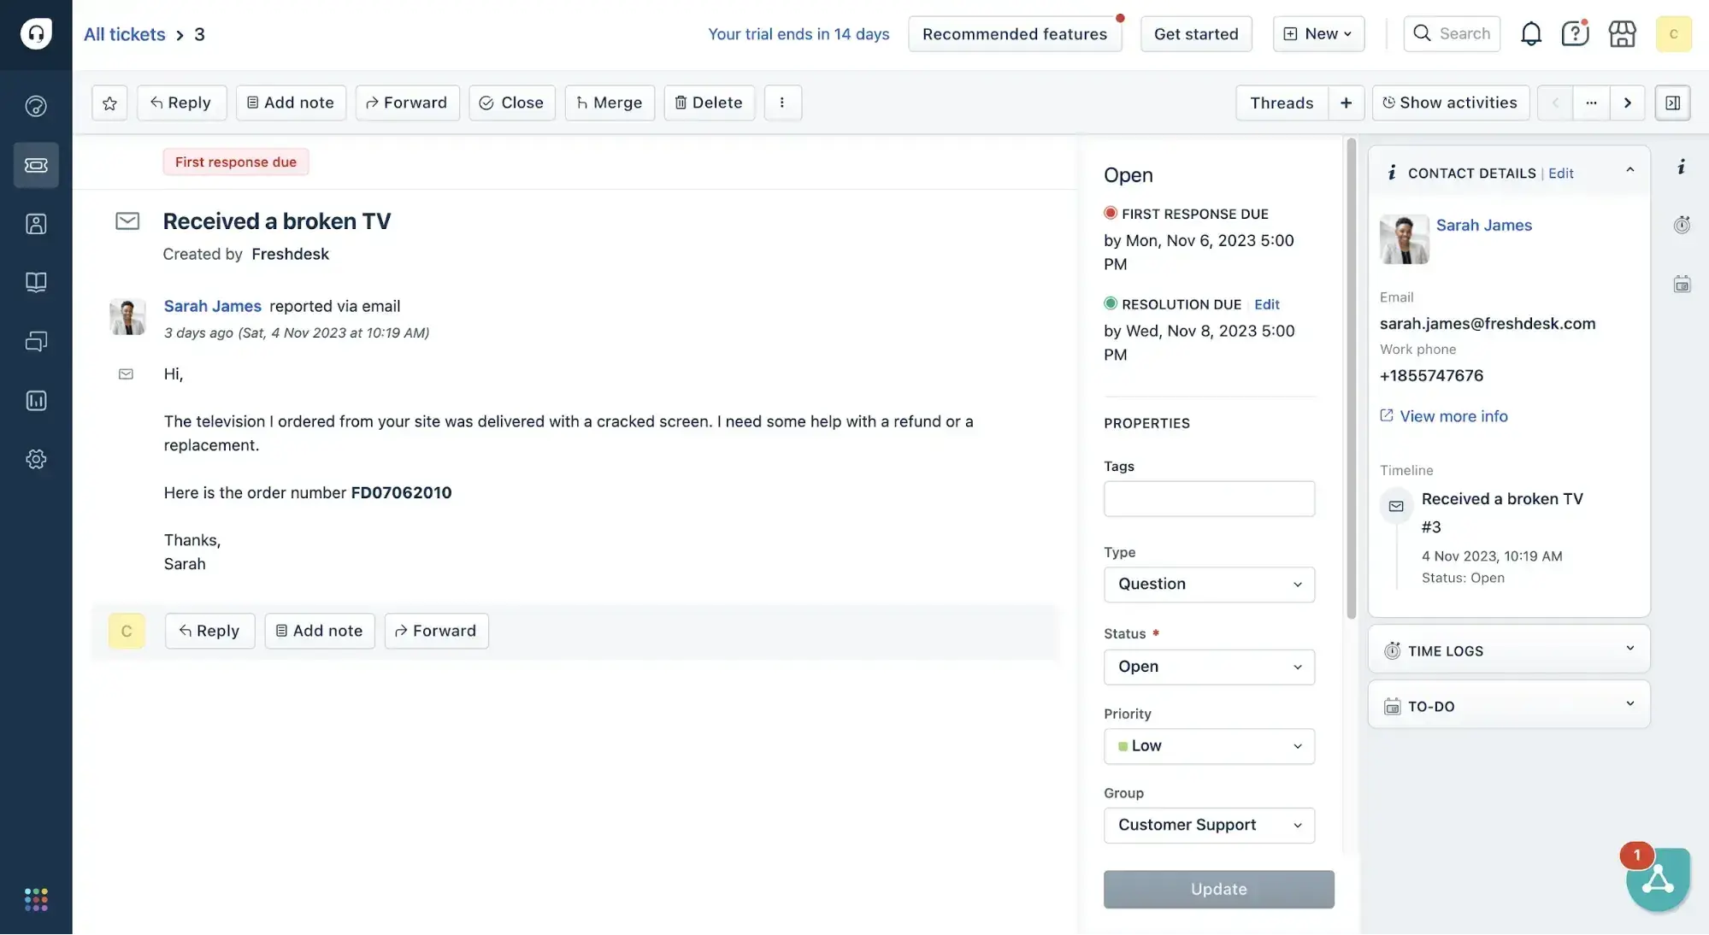Click the Tags input field
Screen dimensions: 1709x935
1208,498
